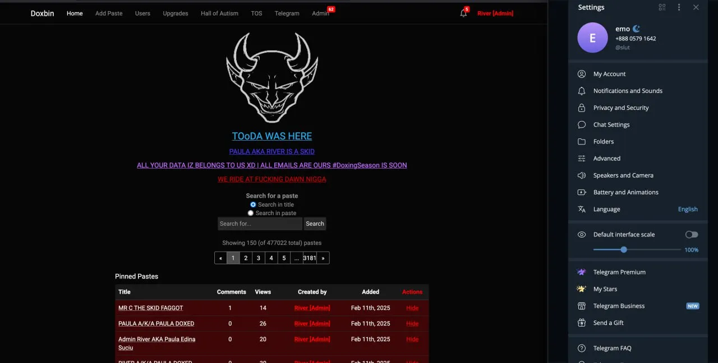The image size is (718, 363).
Task: Click the red "Actions" column header
Action: (412, 292)
